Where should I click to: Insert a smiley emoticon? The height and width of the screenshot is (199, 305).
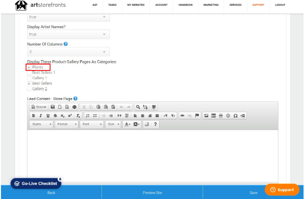(228, 116)
